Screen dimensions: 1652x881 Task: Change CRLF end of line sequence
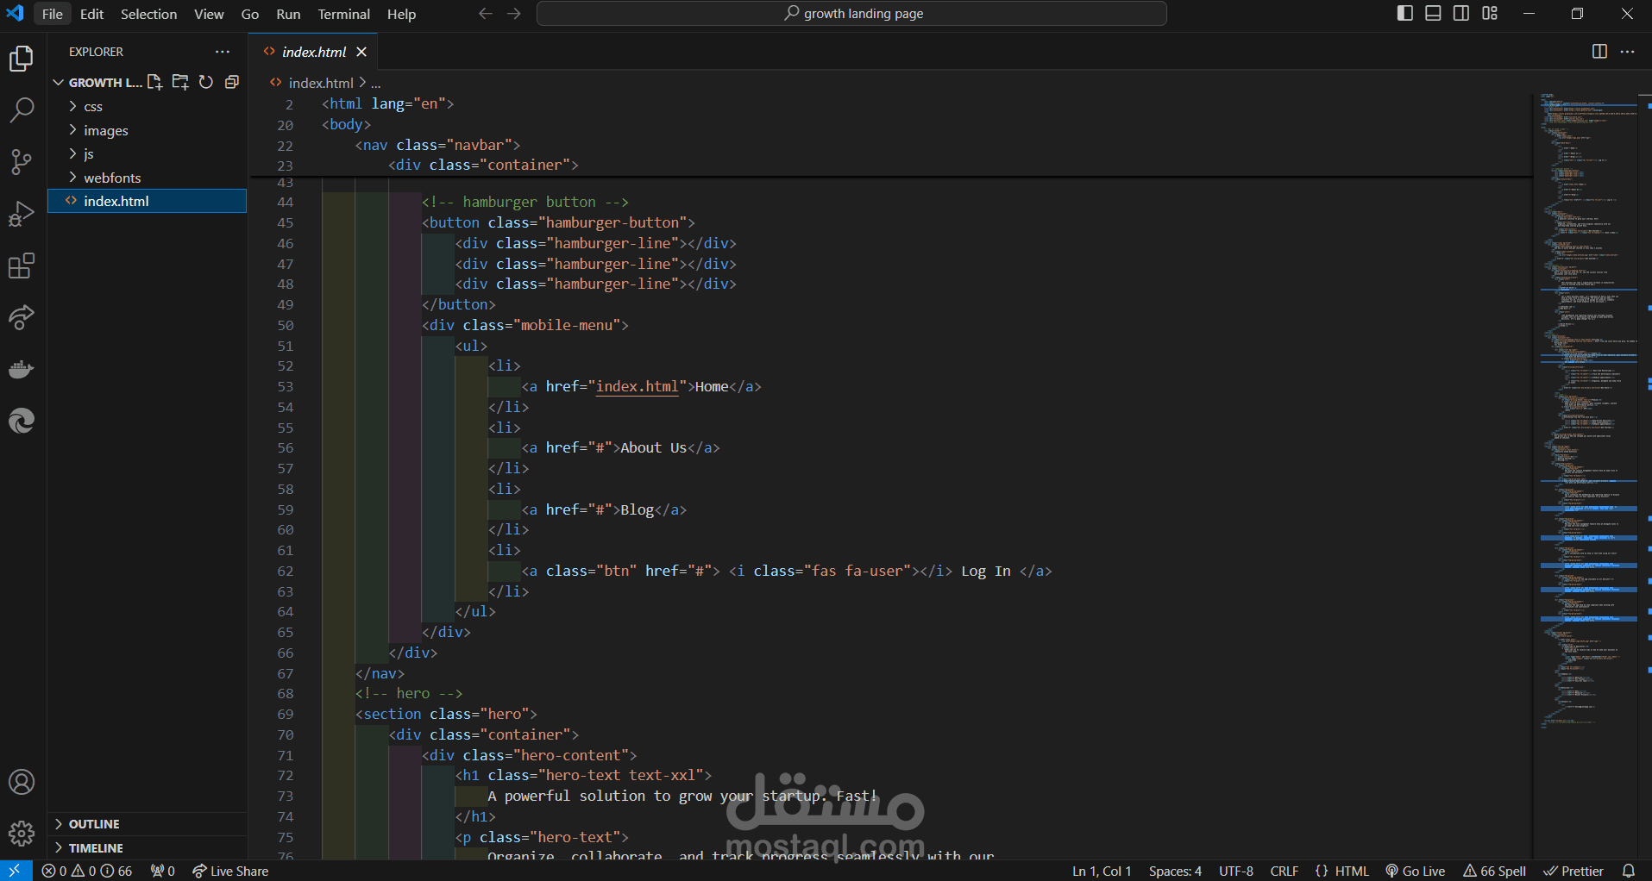1285,871
